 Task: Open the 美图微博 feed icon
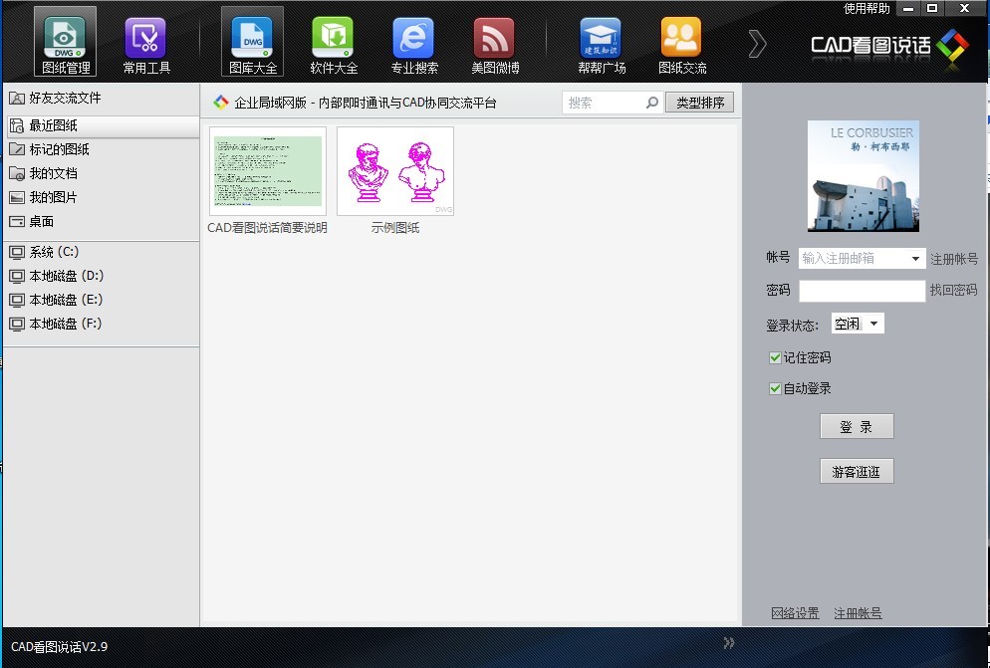494,40
